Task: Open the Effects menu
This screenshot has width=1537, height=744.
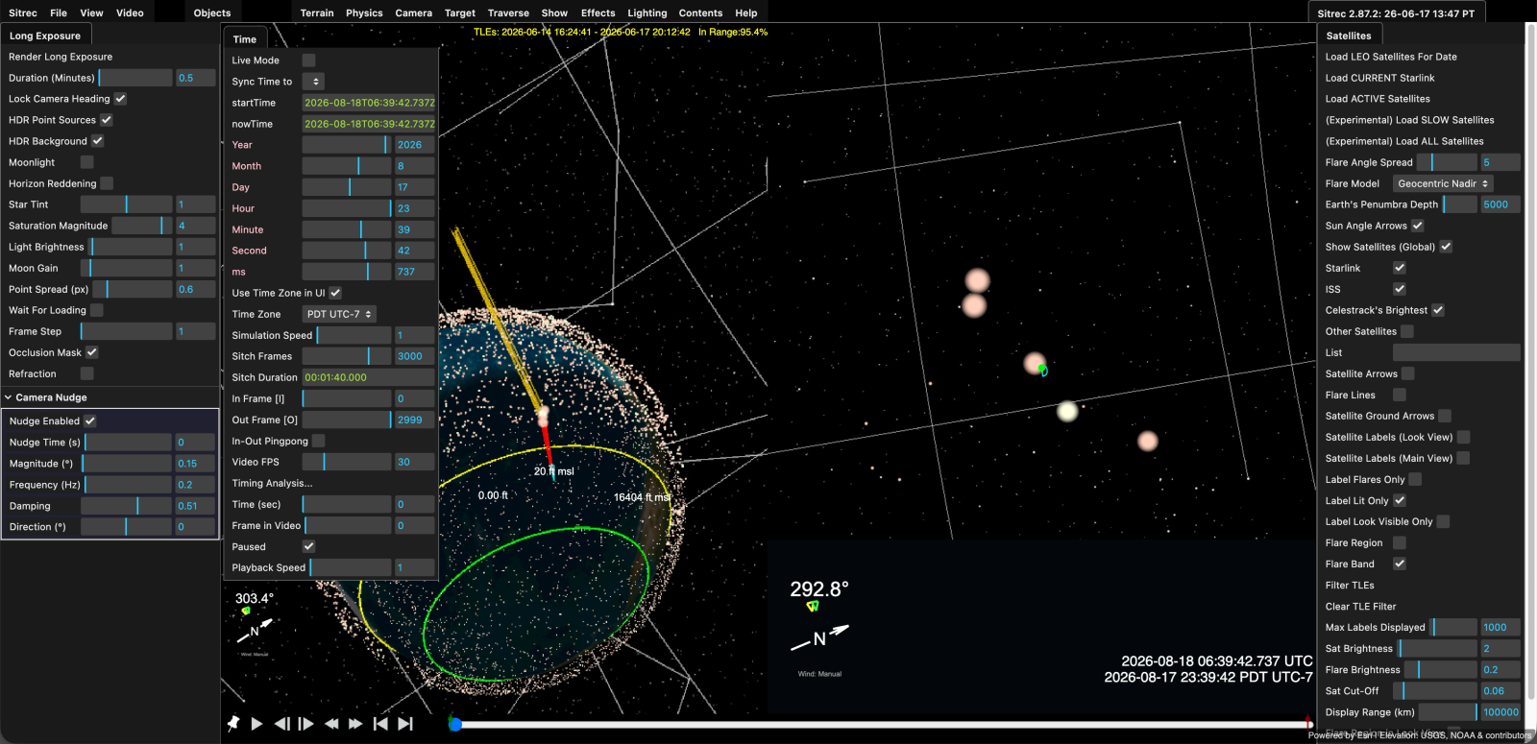Action: [598, 12]
